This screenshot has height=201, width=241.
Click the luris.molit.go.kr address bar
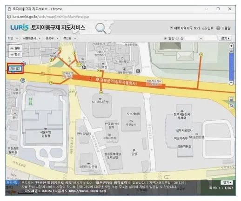(51, 17)
